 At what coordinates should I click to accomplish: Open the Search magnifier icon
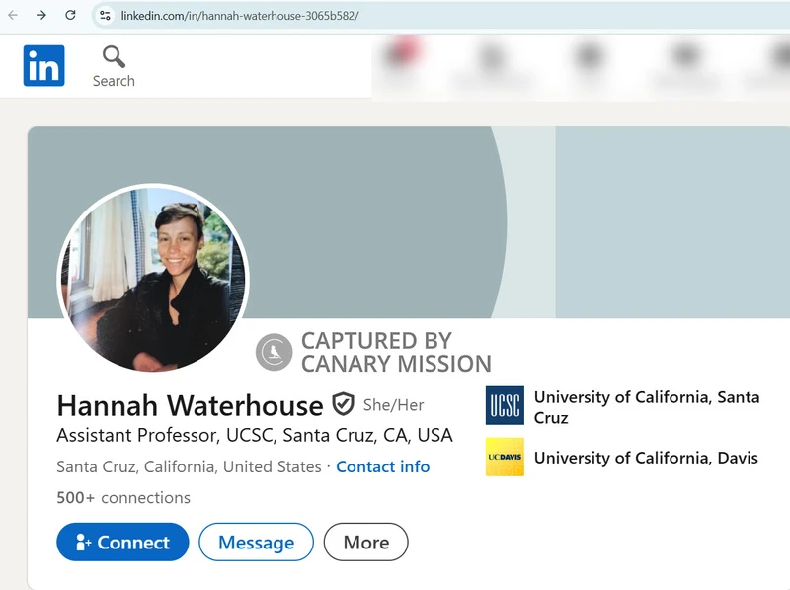click(x=114, y=57)
